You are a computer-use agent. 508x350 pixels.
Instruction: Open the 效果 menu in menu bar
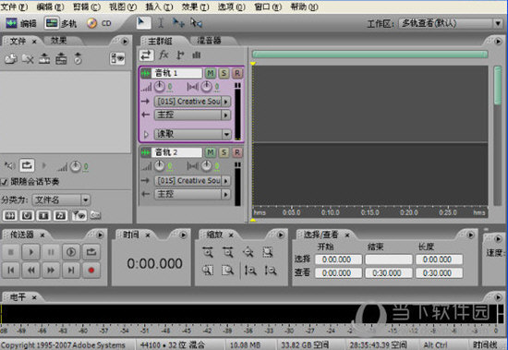(196, 6)
